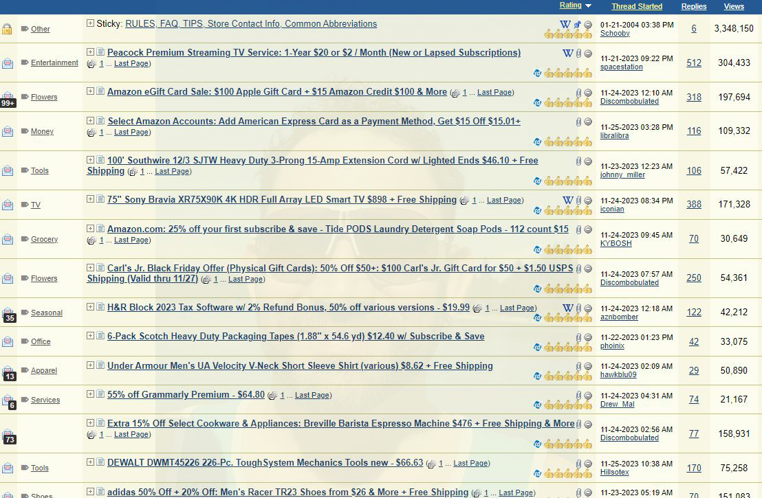The height and width of the screenshot is (498, 762).
Task: Click the paperclip icon on the Under Armour thread
Action: click(x=578, y=367)
